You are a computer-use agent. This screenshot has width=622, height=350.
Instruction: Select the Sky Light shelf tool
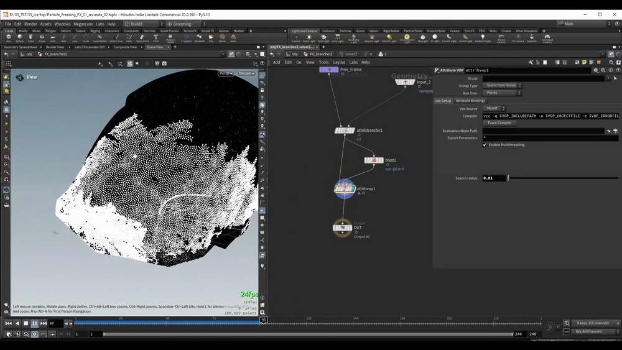tap(423, 38)
